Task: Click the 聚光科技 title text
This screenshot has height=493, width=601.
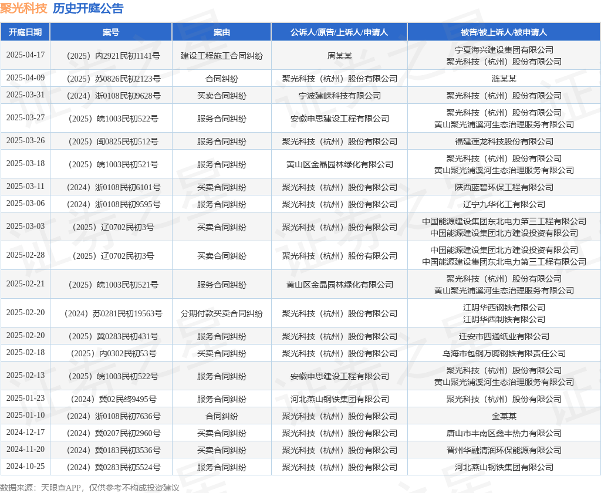Action: tap(23, 8)
